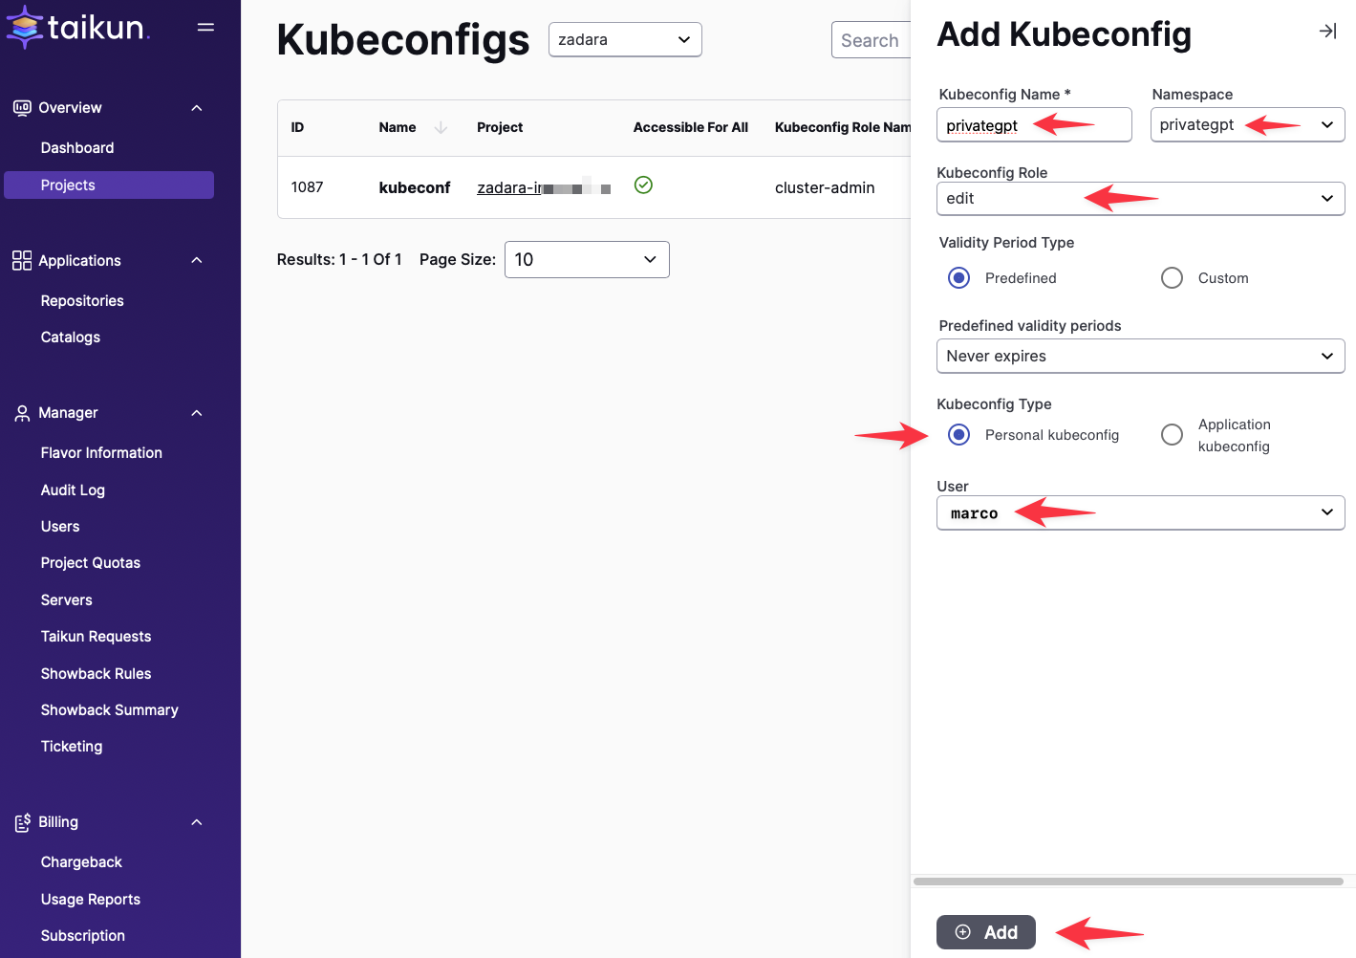
Task: Click the Name column sort arrow
Action: click(441, 127)
